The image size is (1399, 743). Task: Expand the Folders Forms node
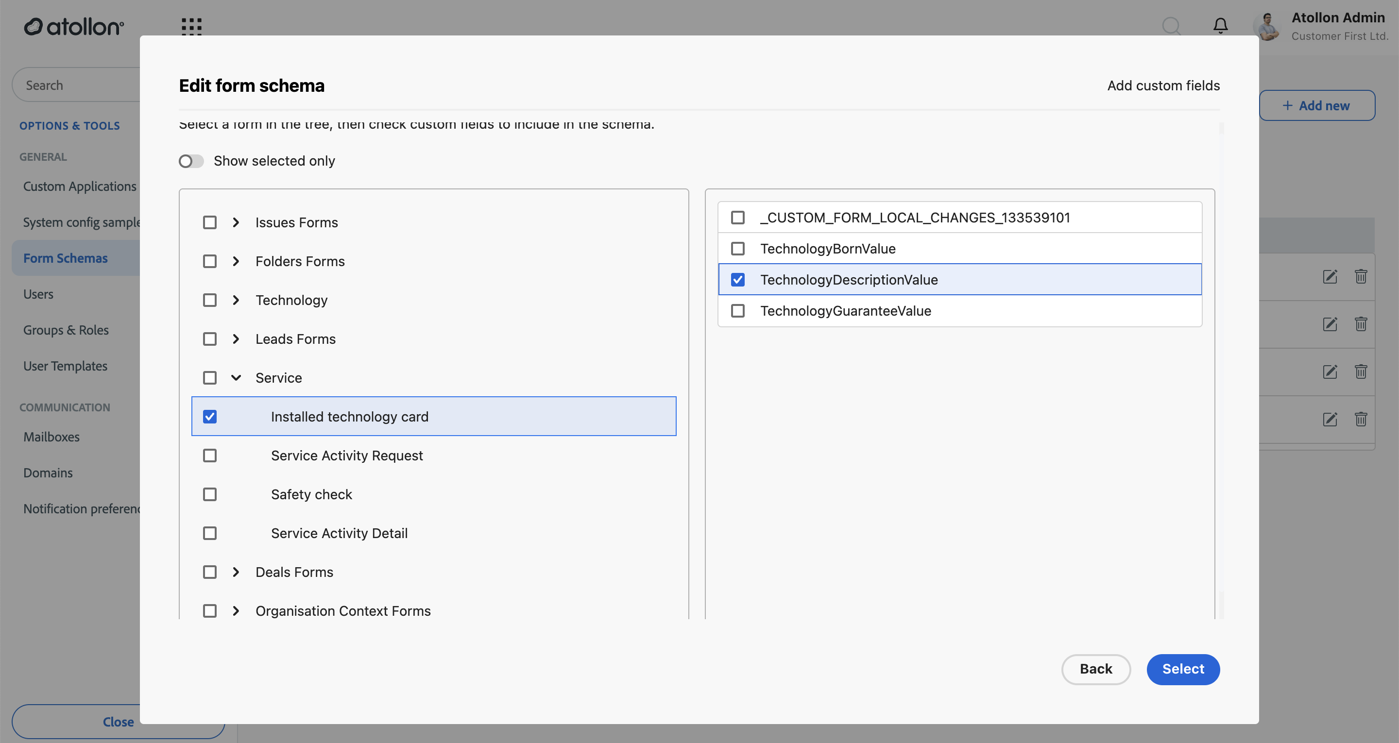point(236,261)
